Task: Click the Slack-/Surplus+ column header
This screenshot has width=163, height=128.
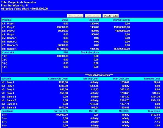Action: pos(90,52)
